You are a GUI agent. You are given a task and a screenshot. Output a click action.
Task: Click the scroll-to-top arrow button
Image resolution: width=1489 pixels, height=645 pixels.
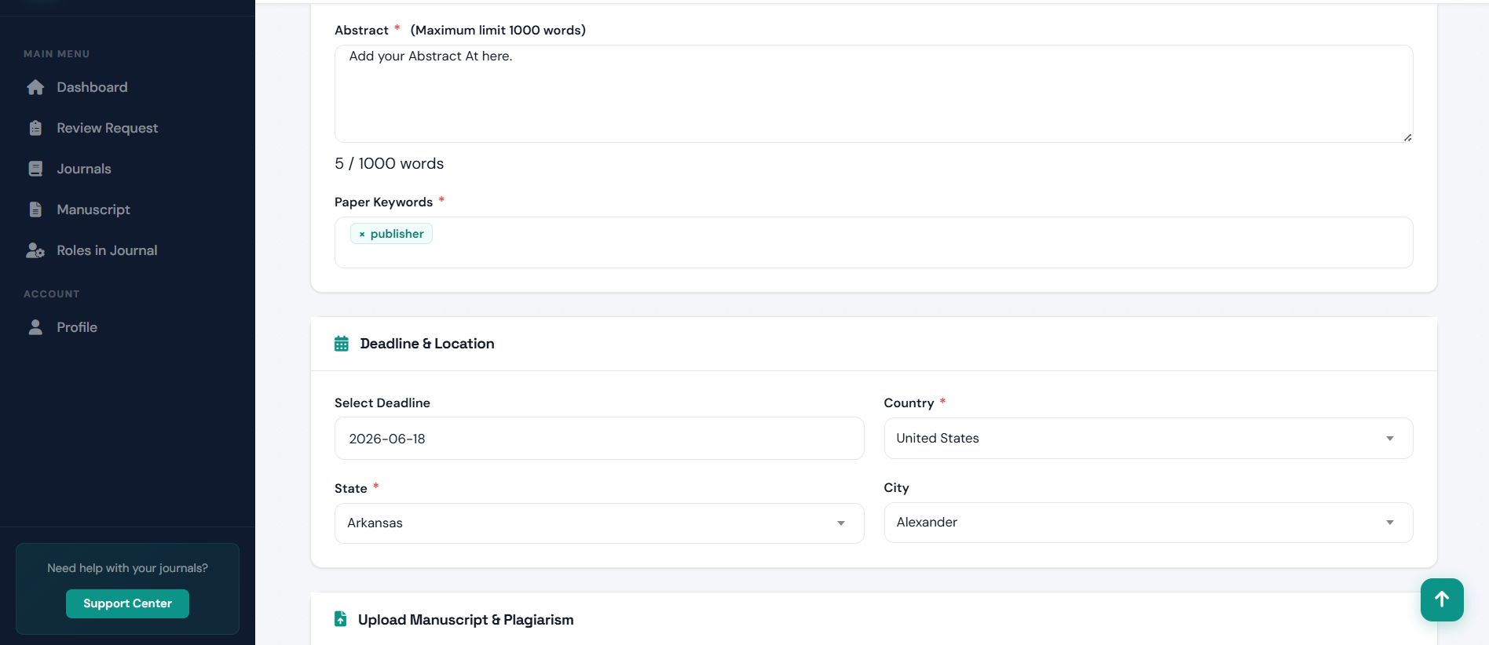1442,599
